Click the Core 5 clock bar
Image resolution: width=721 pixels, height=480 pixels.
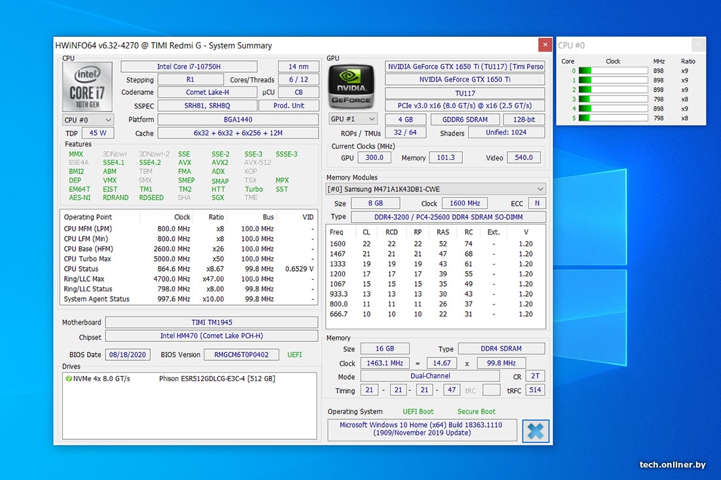point(613,118)
